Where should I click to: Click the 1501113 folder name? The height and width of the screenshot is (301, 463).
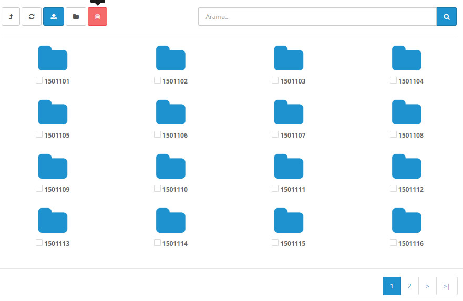click(x=57, y=243)
